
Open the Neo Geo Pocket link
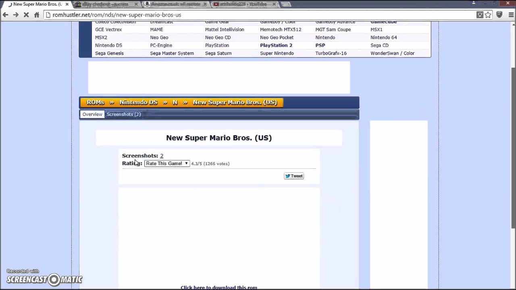277,37
